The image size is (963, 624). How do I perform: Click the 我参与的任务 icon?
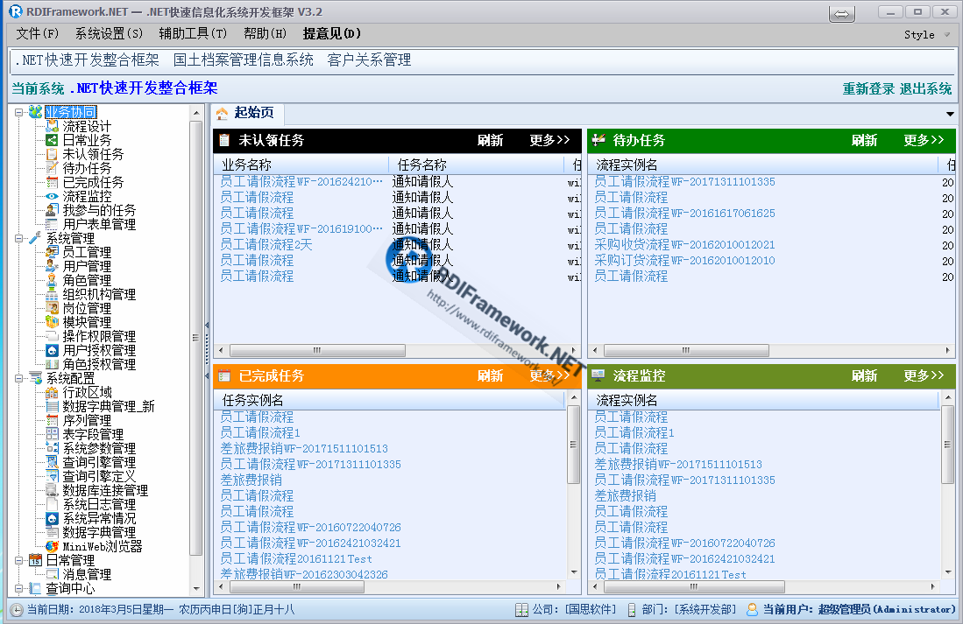[53, 210]
